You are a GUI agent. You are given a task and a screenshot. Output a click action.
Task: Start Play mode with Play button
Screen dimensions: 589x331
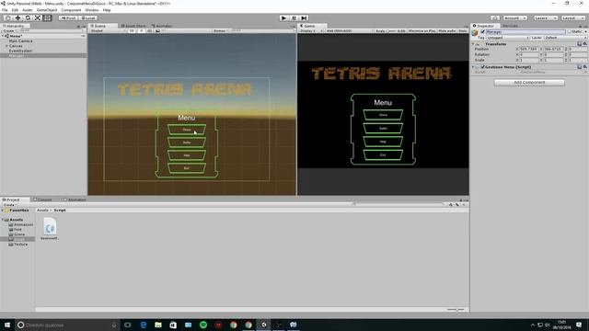[x=284, y=18]
